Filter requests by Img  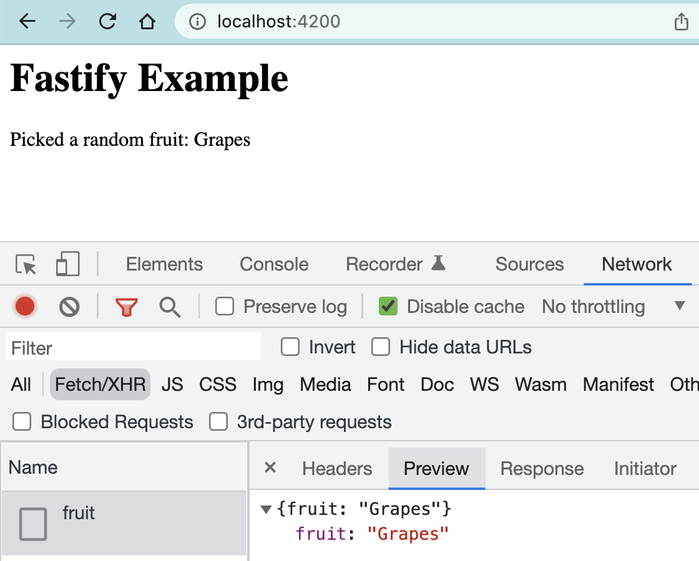pyautogui.click(x=268, y=384)
